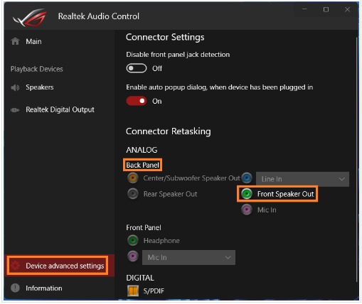Maximize the Realtek Audio Control window
Image resolution: width=362 pixels, height=304 pixels.
point(326,9)
